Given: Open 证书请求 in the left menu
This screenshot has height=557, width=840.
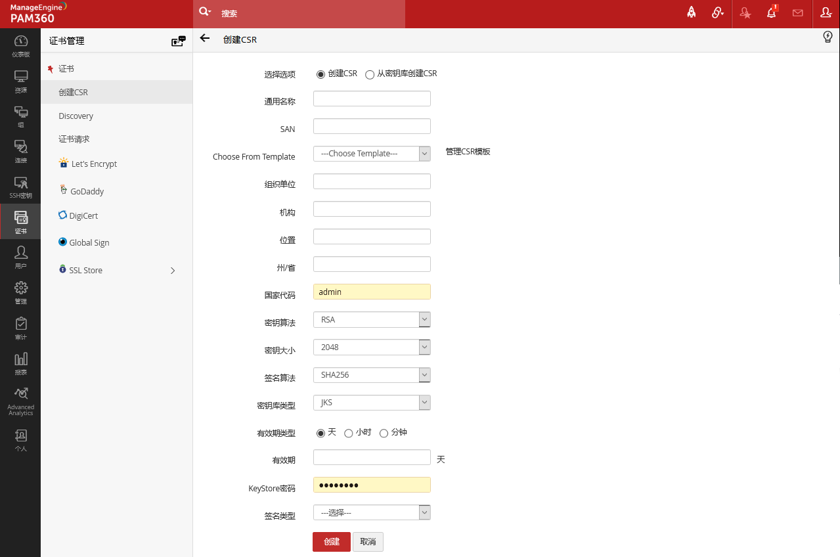Looking at the screenshot, I should [74, 139].
